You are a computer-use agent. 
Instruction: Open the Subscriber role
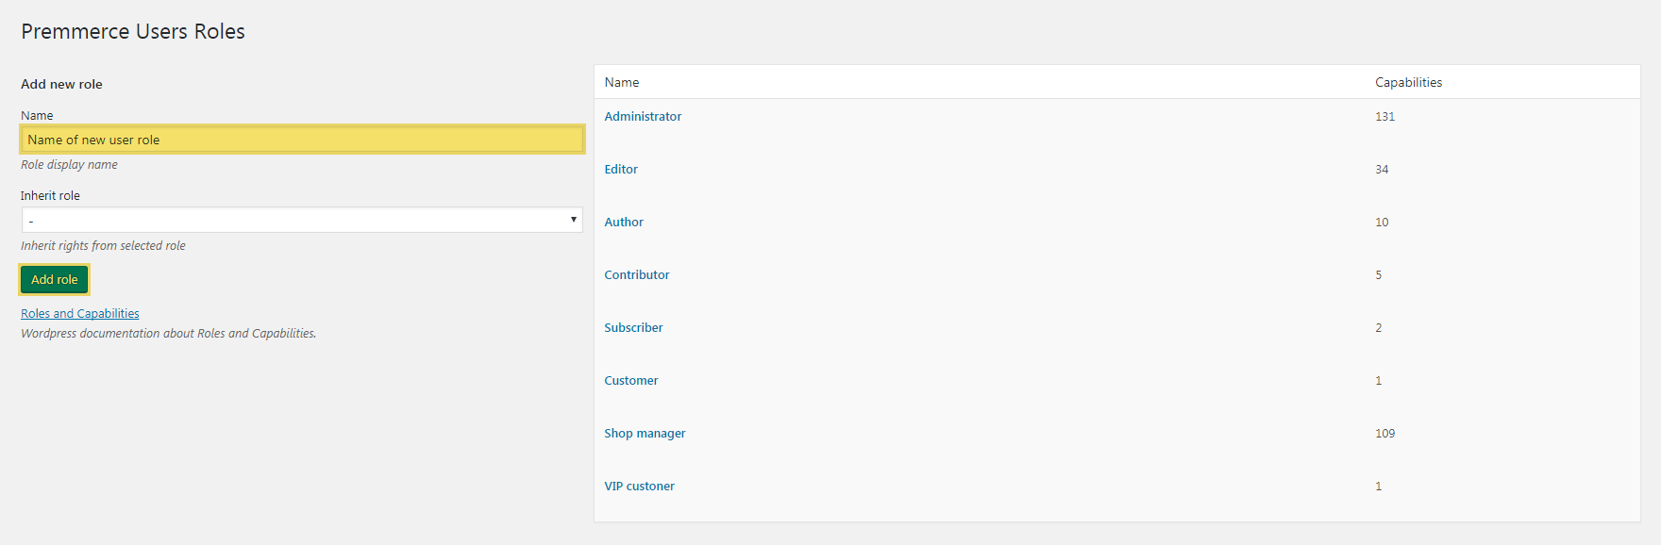[x=633, y=328]
